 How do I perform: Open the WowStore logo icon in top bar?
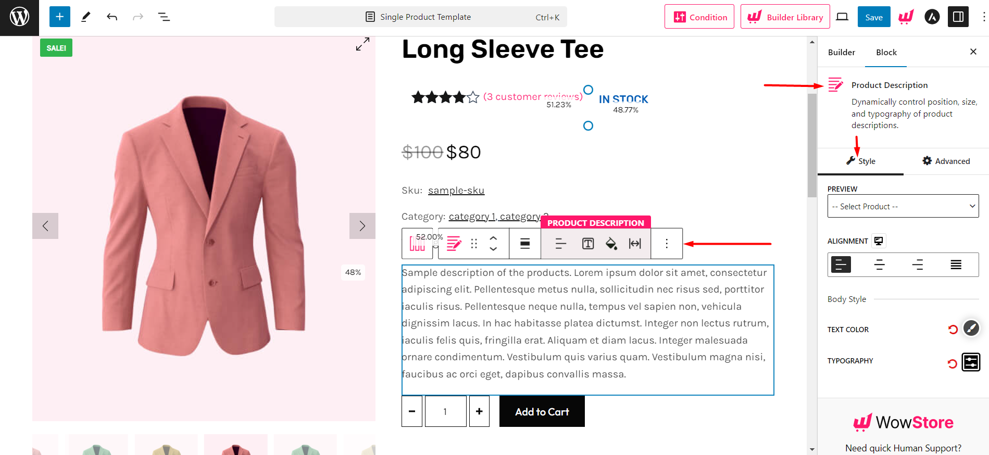[x=906, y=16]
